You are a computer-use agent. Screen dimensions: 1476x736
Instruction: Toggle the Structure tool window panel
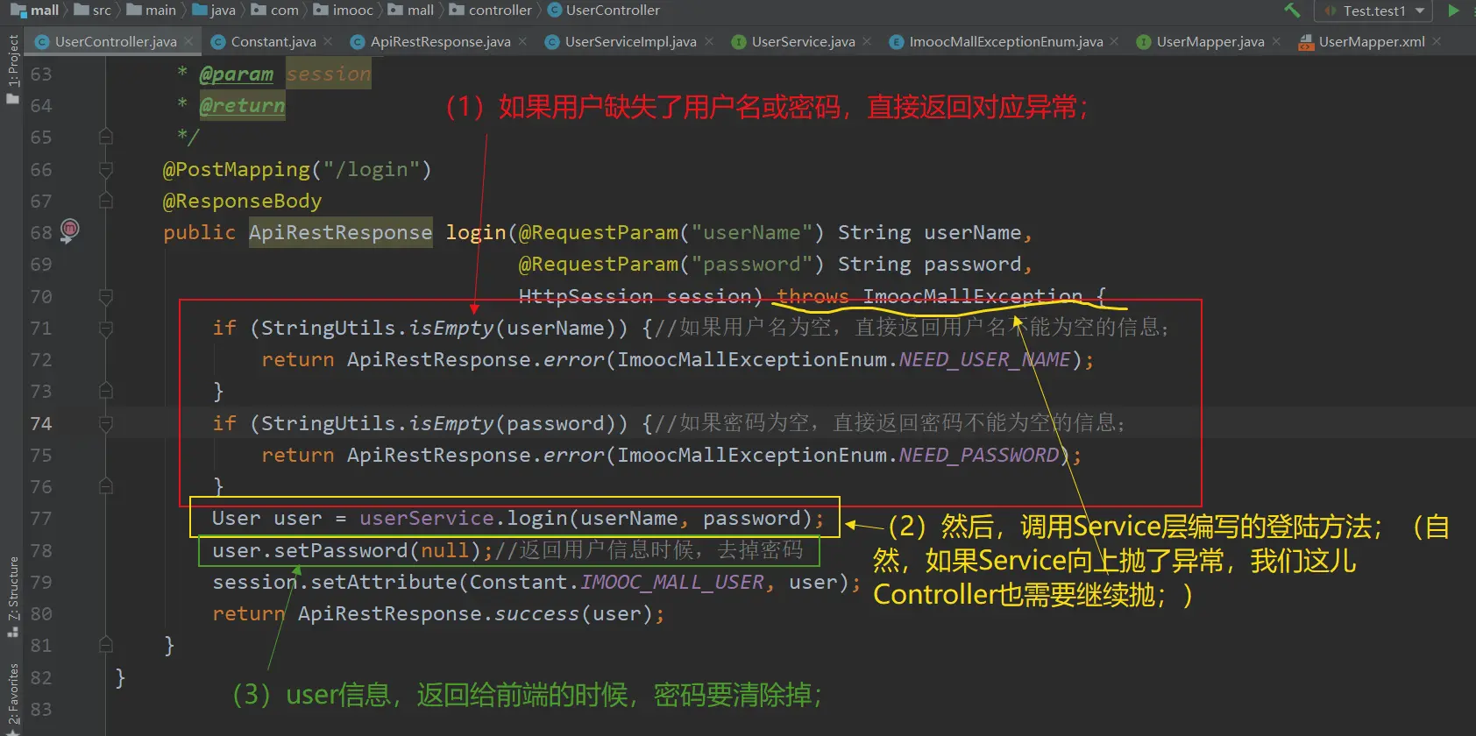click(x=12, y=596)
